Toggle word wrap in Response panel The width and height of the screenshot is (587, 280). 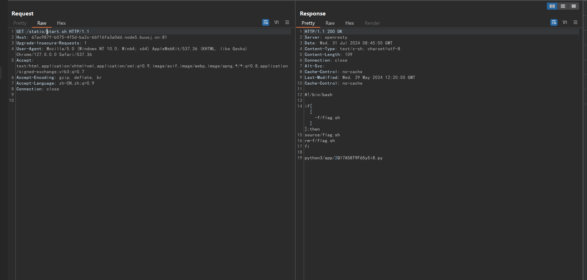click(x=554, y=22)
